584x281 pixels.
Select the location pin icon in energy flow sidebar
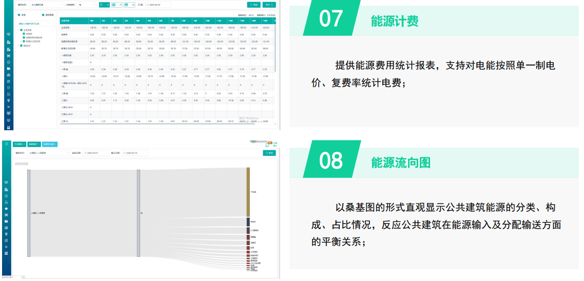point(6,234)
